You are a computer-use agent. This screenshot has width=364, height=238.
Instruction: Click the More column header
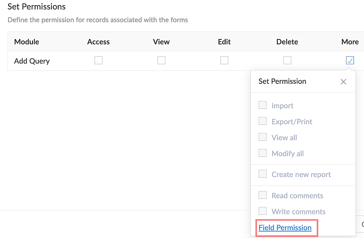[350, 42]
